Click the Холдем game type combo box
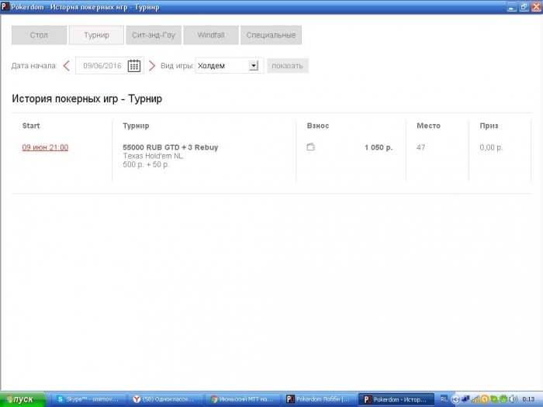Screen dimensions: 543x407 pyautogui.click(x=229, y=65)
